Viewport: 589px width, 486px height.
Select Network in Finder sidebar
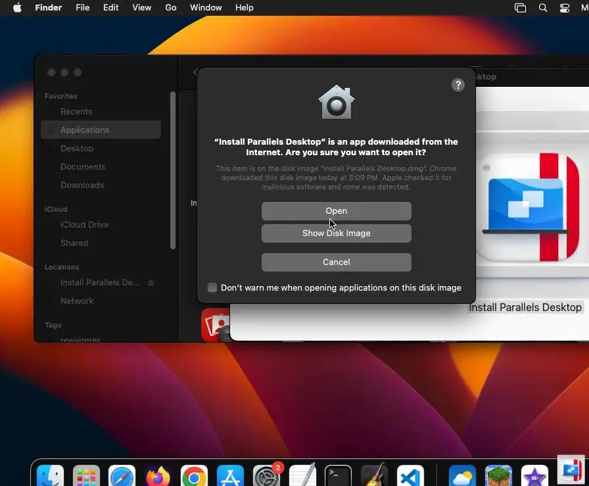[77, 301]
